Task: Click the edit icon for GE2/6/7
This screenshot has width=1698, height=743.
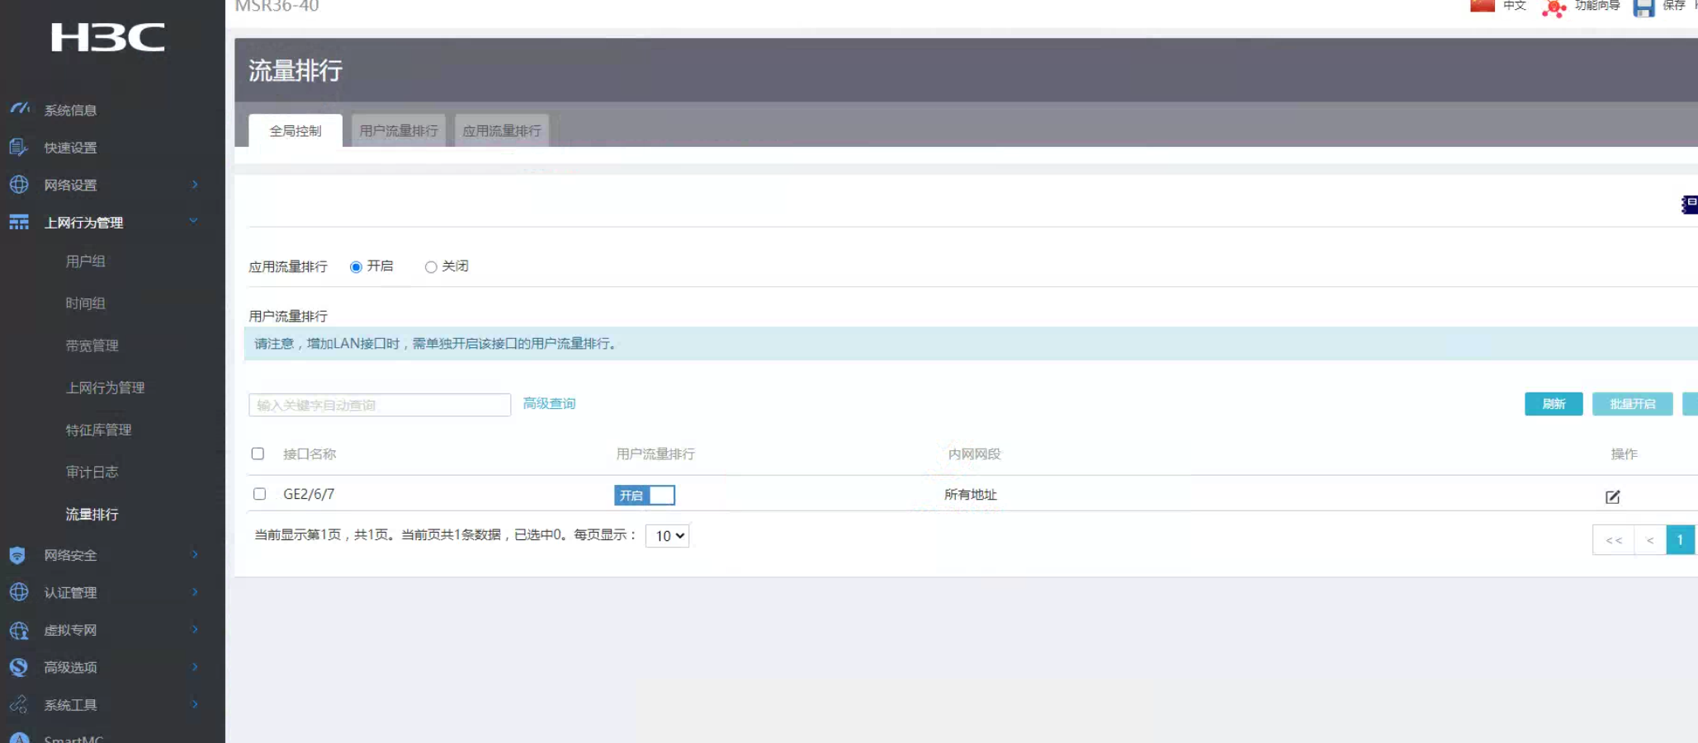Action: pos(1612,496)
